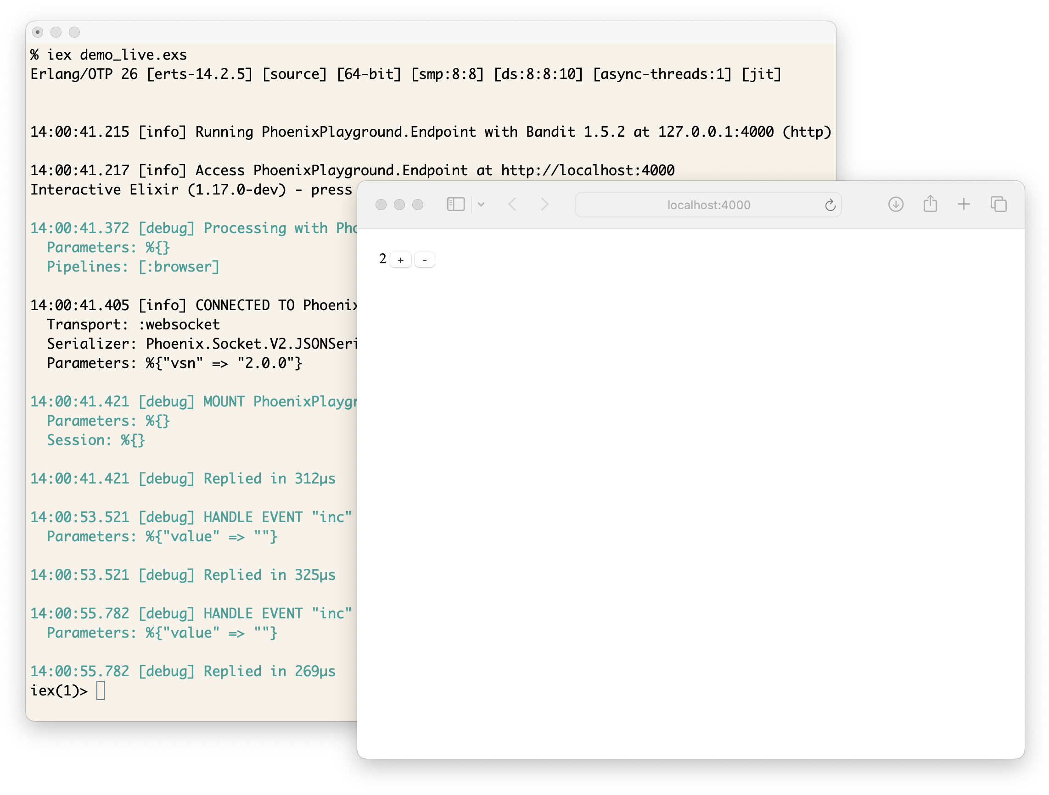Click the iex(1)> prompt cursor
Viewport: 1049px width, 795px height.
(x=100, y=691)
